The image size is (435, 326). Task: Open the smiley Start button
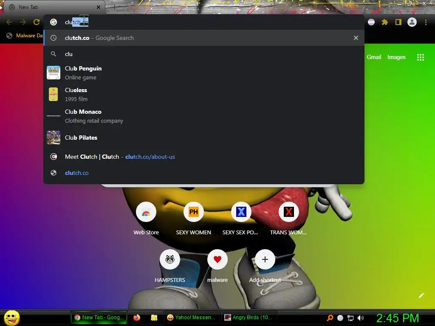pos(11,318)
